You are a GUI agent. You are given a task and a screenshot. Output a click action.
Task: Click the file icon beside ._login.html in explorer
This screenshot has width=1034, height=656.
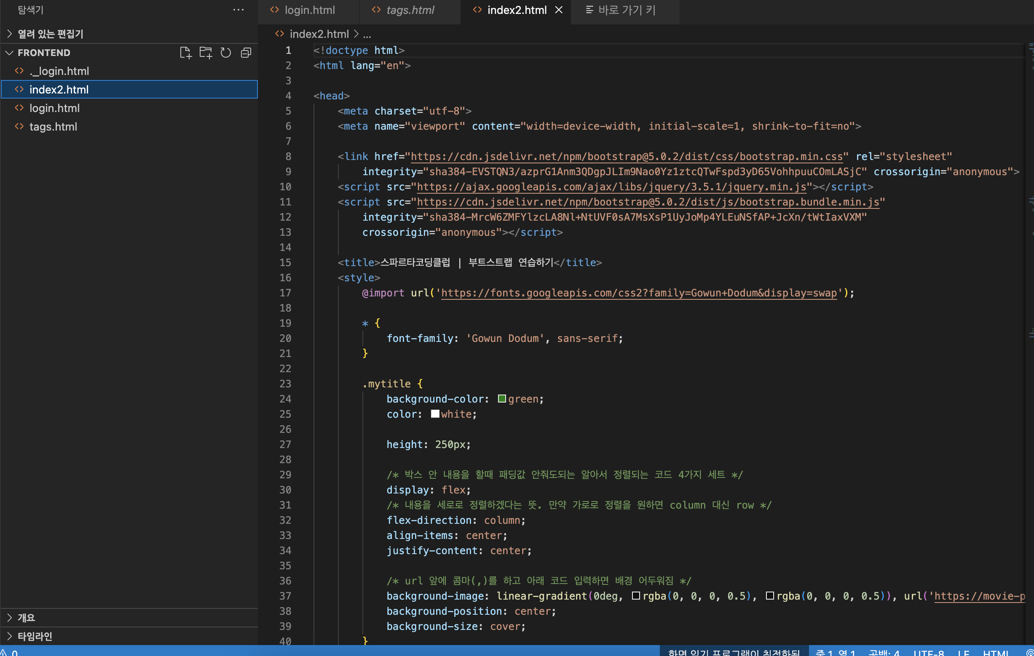pos(19,71)
